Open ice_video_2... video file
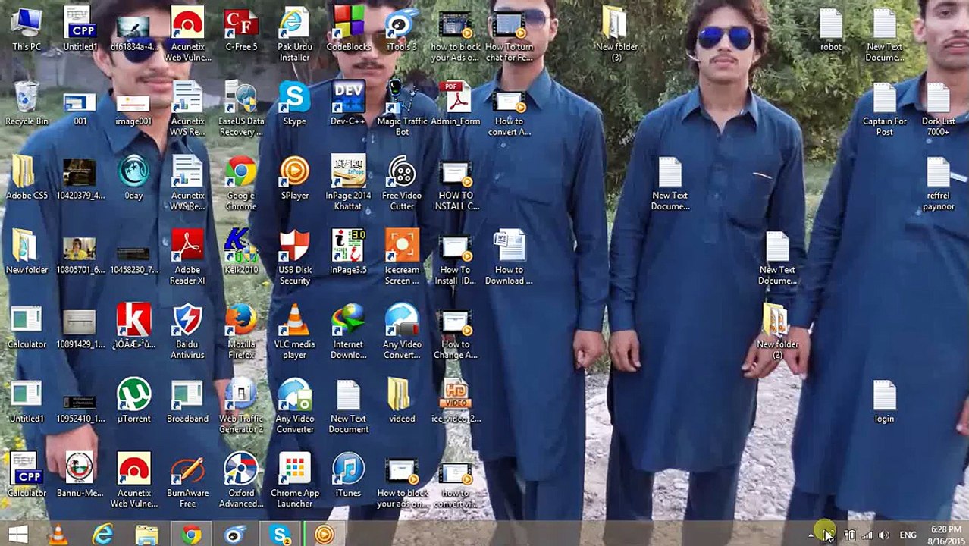Viewport: 969px width, 546px height. 456,402
